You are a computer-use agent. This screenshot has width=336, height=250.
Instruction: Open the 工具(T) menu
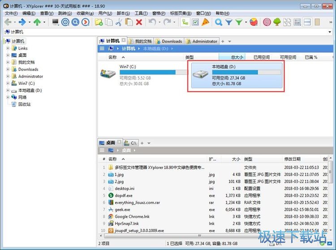[141, 13]
